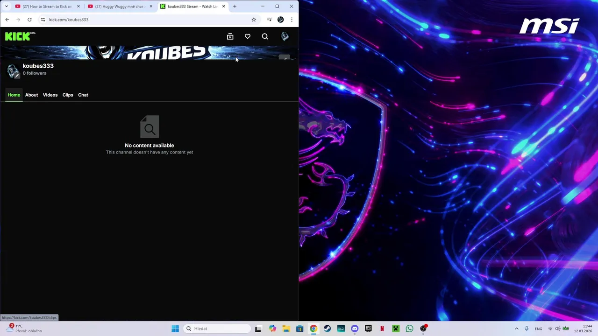Open the Clips channel tab
This screenshot has height=336, width=598.
(68, 95)
